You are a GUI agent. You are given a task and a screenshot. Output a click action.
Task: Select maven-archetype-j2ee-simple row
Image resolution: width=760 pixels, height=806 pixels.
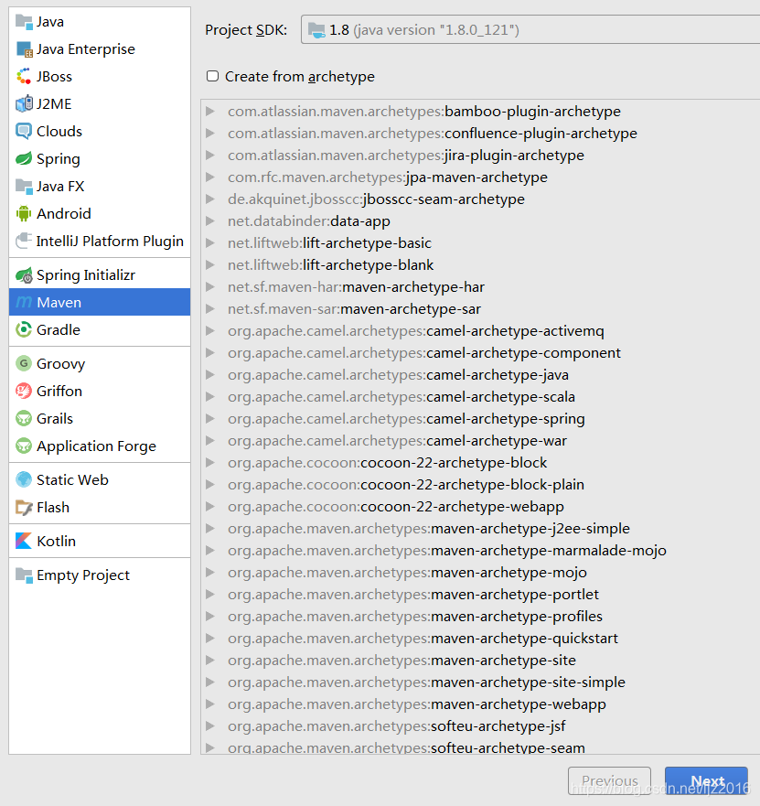(480, 529)
